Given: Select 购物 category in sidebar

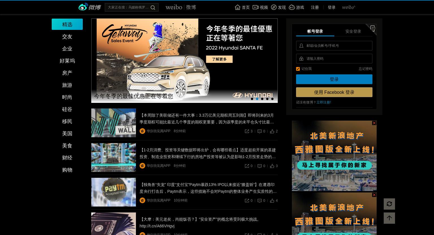Looking at the screenshot, I should (x=67, y=170).
